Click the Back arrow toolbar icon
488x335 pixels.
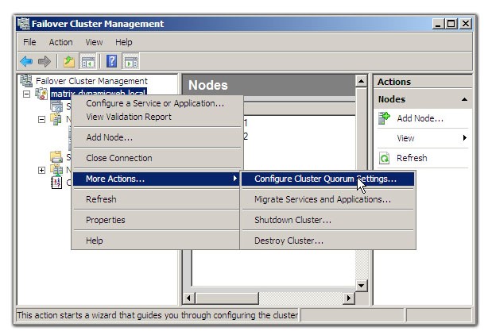click(x=26, y=61)
